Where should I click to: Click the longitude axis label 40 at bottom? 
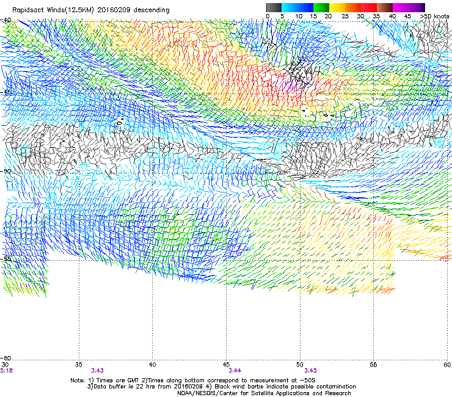(x=153, y=365)
